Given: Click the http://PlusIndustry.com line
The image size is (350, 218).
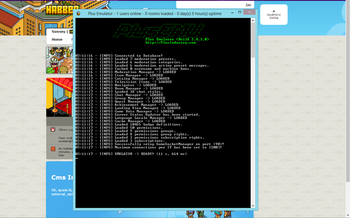Looking at the screenshot, I should click(170, 43).
